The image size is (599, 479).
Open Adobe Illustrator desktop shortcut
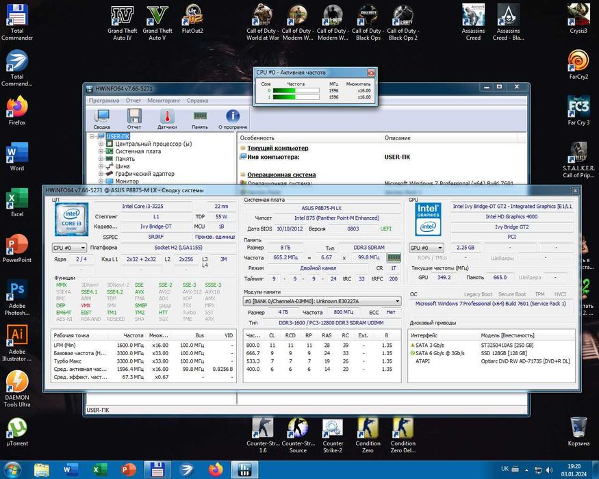(x=17, y=344)
